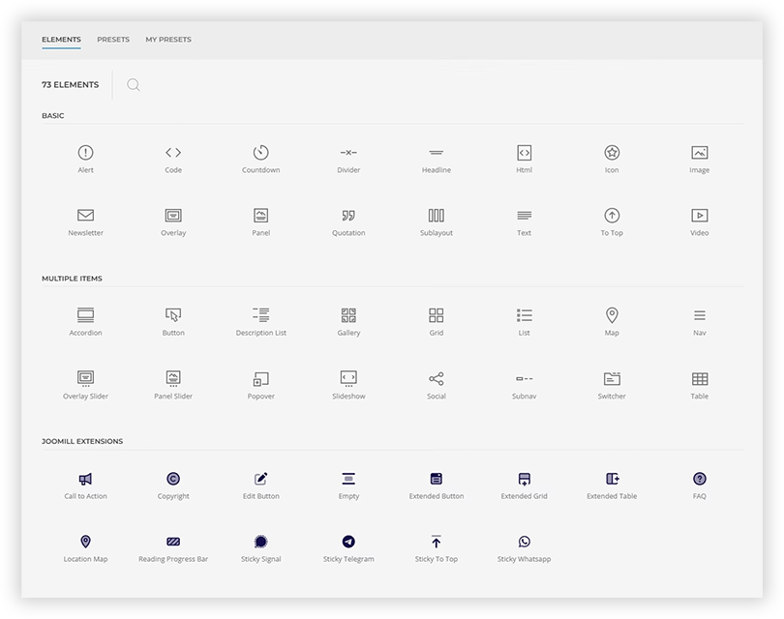The image size is (784, 619).
Task: Click the 'JOOMILL EXTENSIONS' section heading
Action: click(x=82, y=442)
